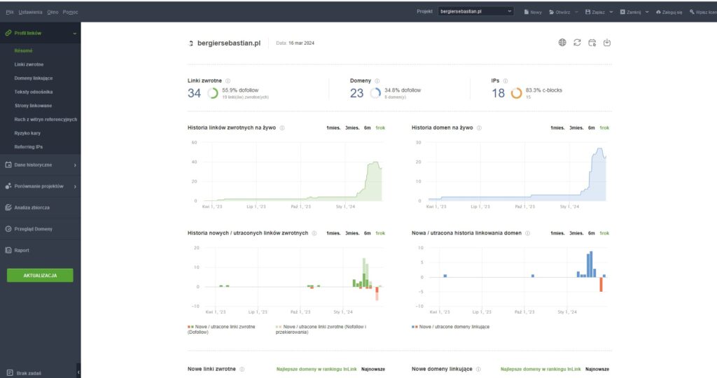
Task: Click the download export icon in the header
Action: point(607,43)
